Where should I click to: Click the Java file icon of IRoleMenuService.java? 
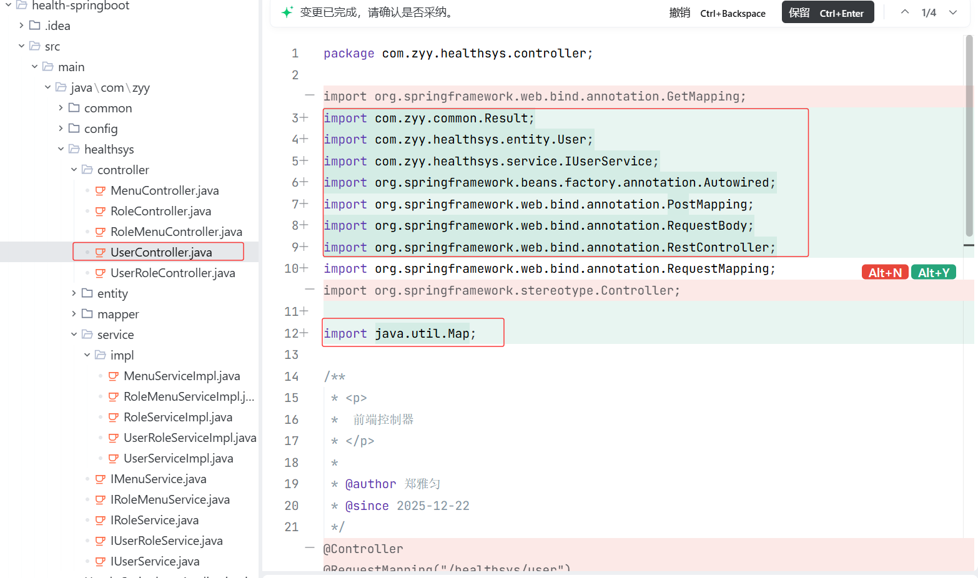click(100, 499)
